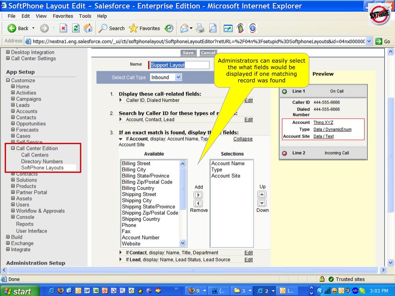Open the Favorites menu in the menu bar
The height and width of the screenshot is (296, 395).
pos(63,16)
